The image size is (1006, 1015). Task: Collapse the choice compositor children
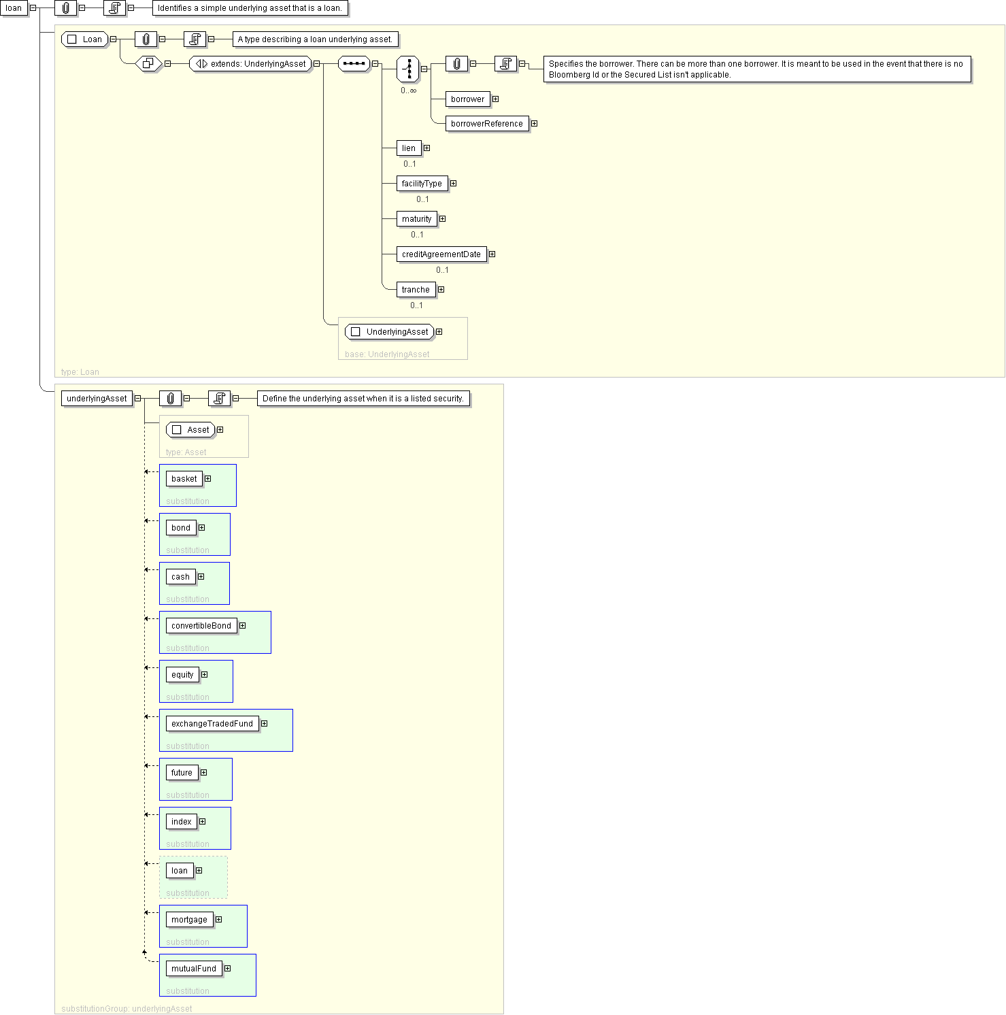tap(424, 69)
